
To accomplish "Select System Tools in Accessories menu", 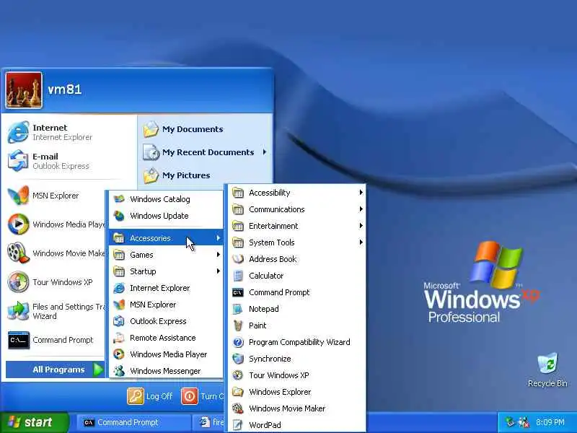I will [297, 242].
